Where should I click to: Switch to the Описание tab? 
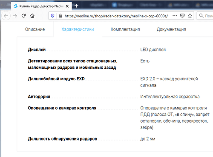pos(35,29)
